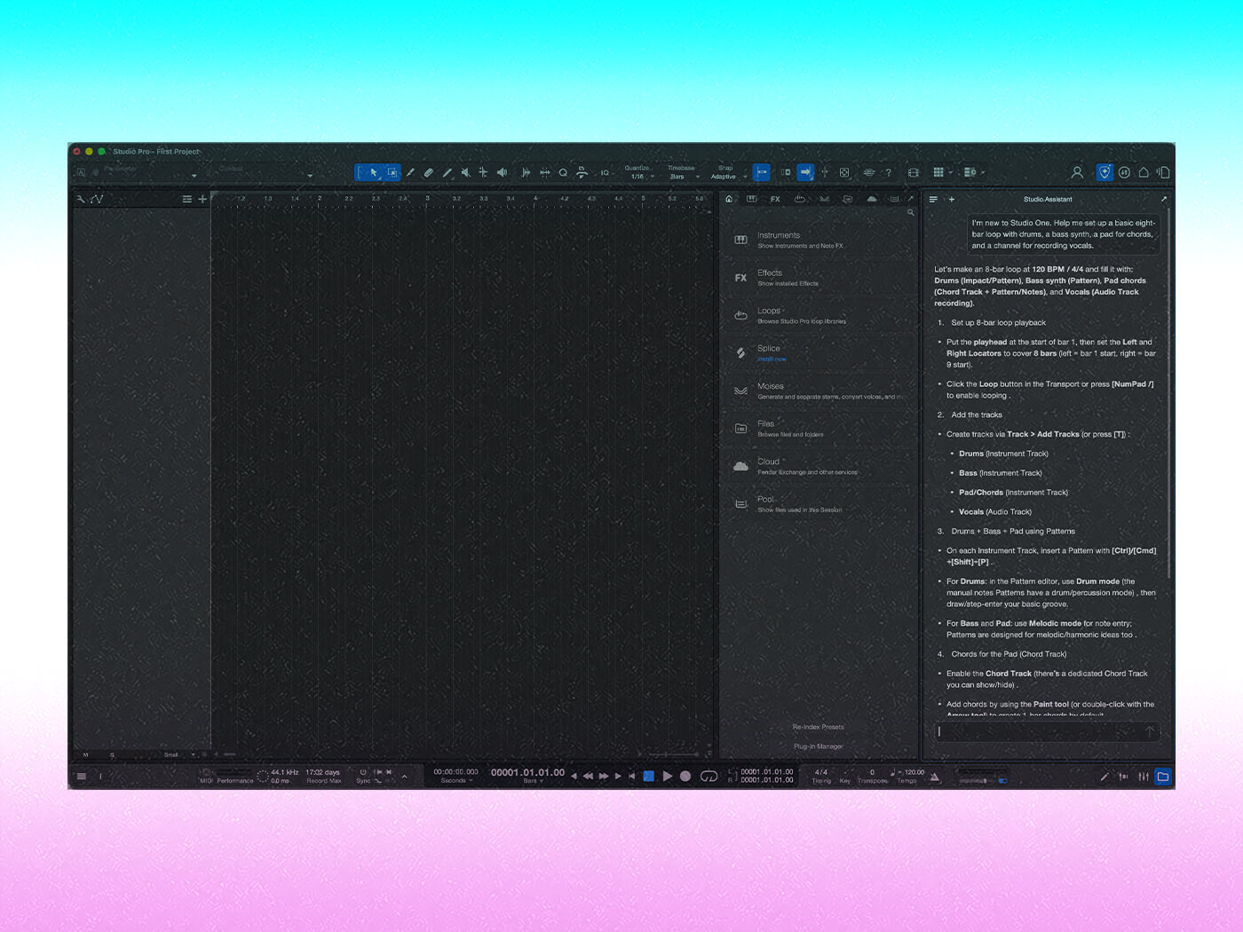This screenshot has height=932, width=1243.
Task: Click the Record button in transport
Action: [x=685, y=777]
